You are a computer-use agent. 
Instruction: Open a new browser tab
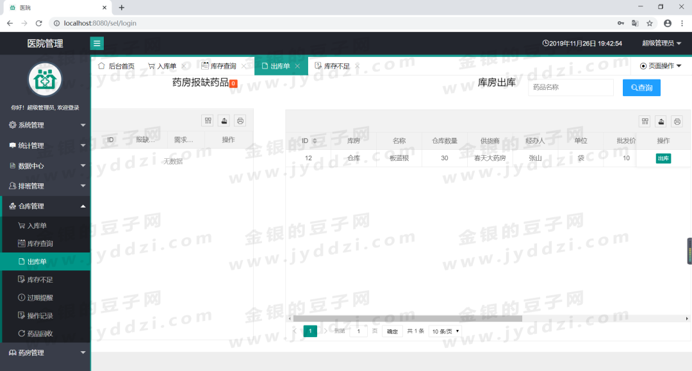(x=122, y=8)
